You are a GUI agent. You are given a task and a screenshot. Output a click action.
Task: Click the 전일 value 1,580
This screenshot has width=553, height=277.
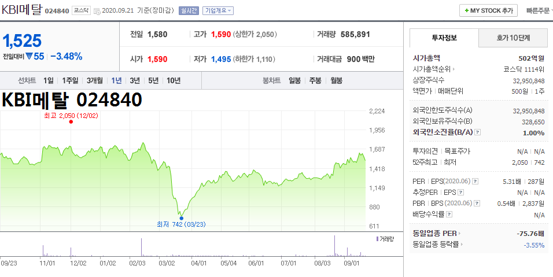click(157, 35)
